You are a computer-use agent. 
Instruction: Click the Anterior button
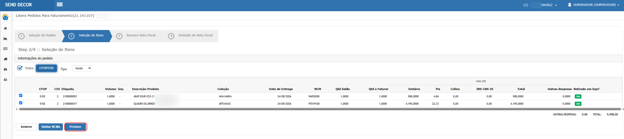pos(26,127)
